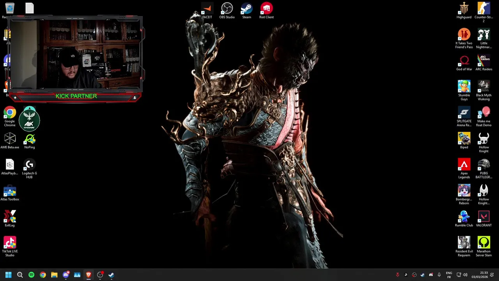Select the Counter-Strike 2 desktop icon

click(x=484, y=12)
